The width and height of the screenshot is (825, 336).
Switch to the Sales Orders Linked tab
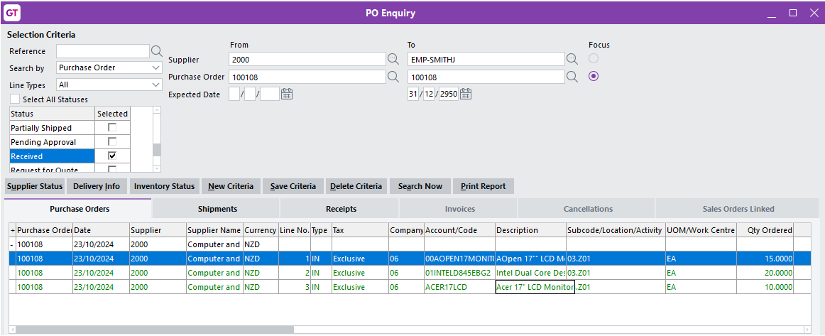click(738, 209)
